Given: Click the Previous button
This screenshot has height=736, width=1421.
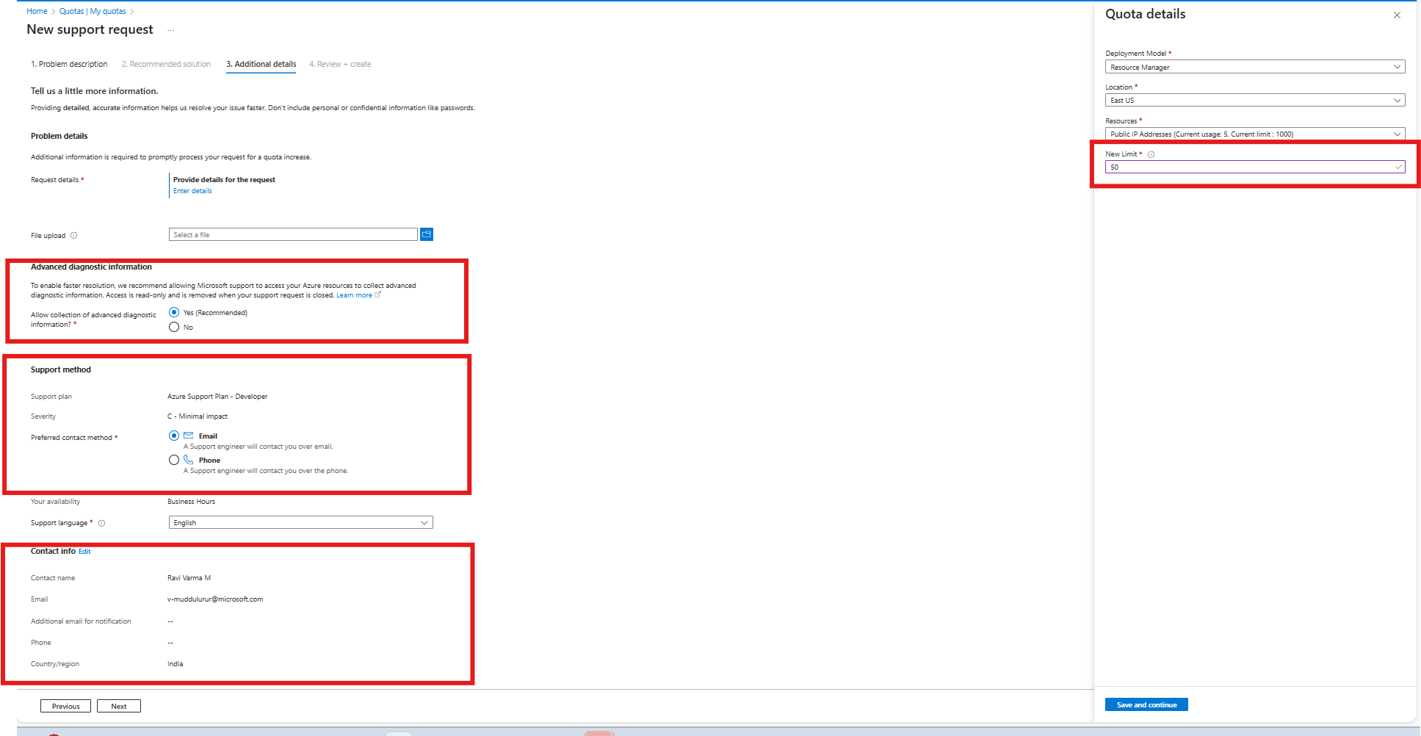Looking at the screenshot, I should [66, 706].
